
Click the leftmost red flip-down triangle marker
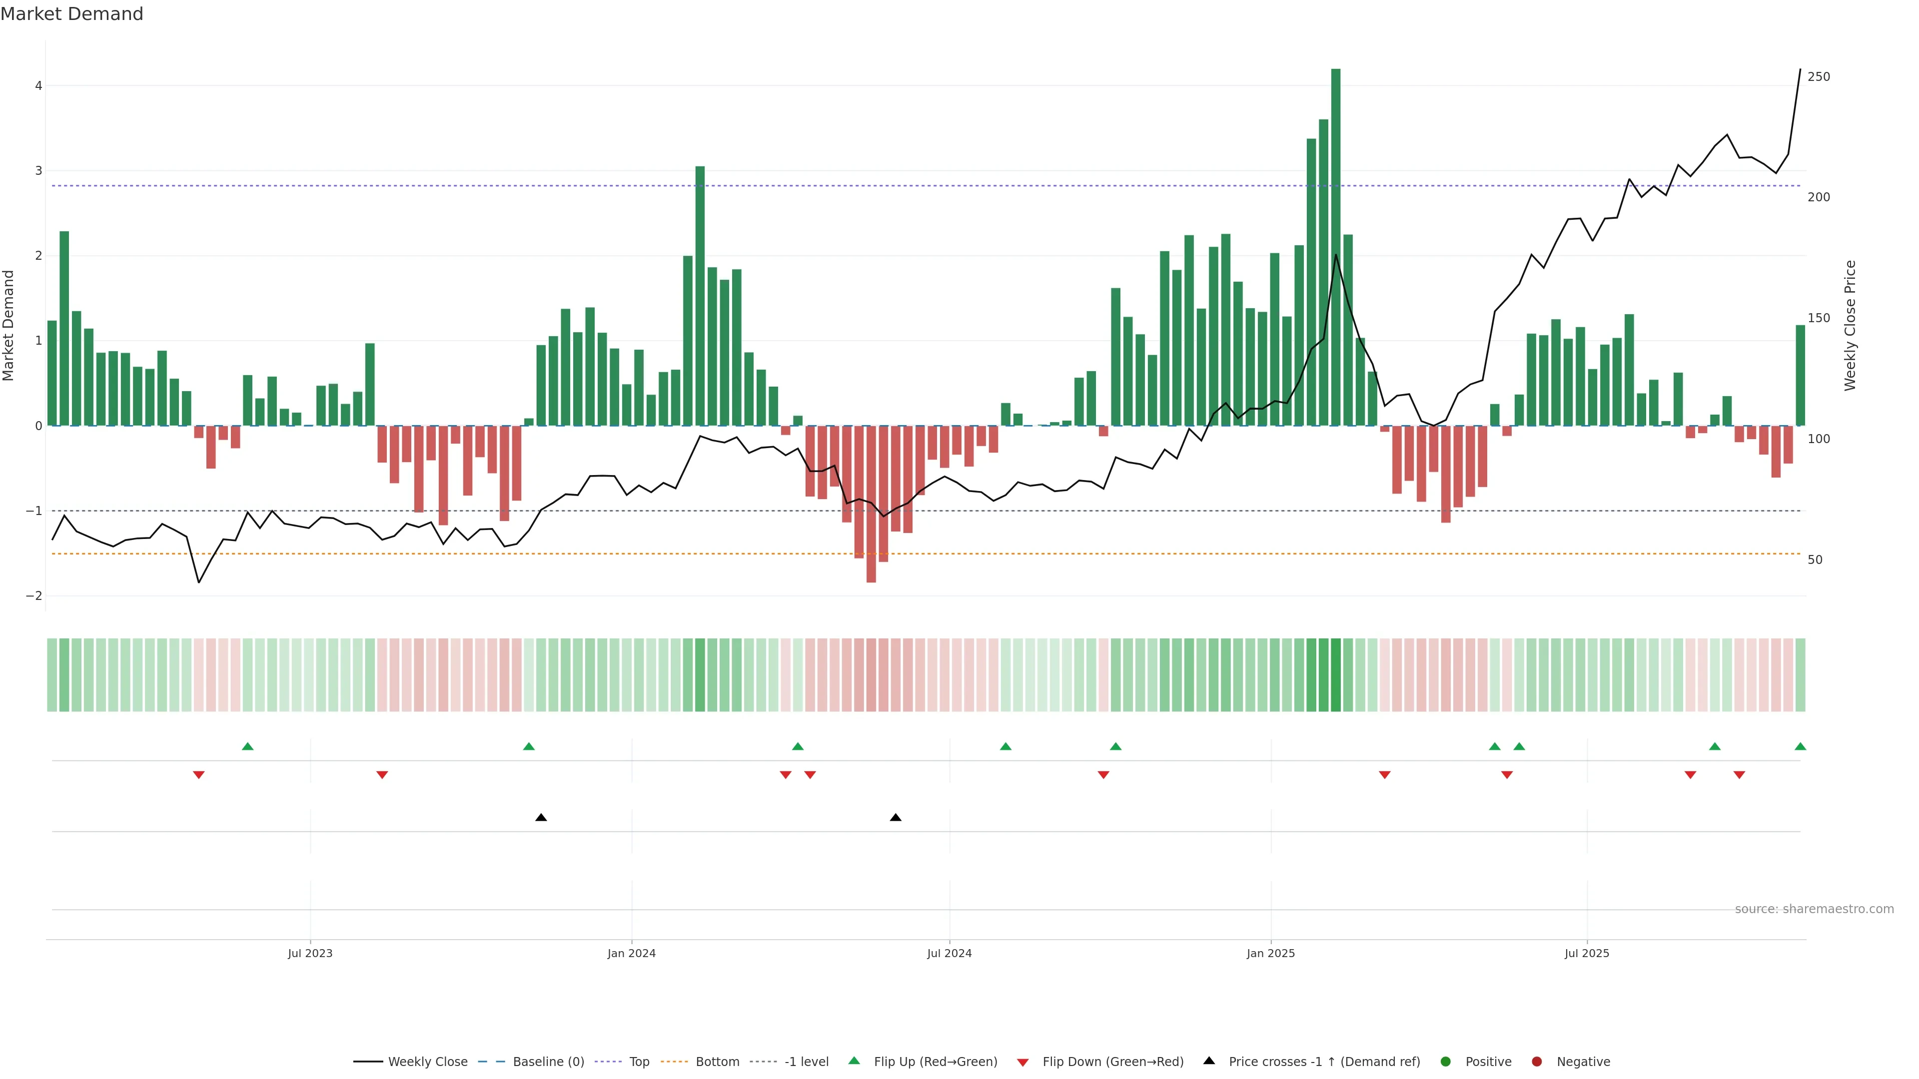tap(199, 775)
